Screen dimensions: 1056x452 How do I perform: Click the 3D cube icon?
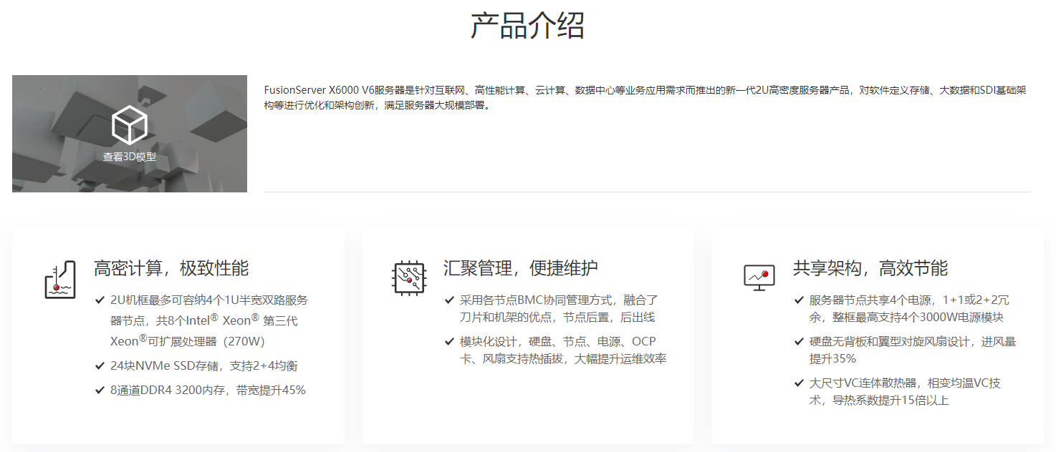[129, 125]
